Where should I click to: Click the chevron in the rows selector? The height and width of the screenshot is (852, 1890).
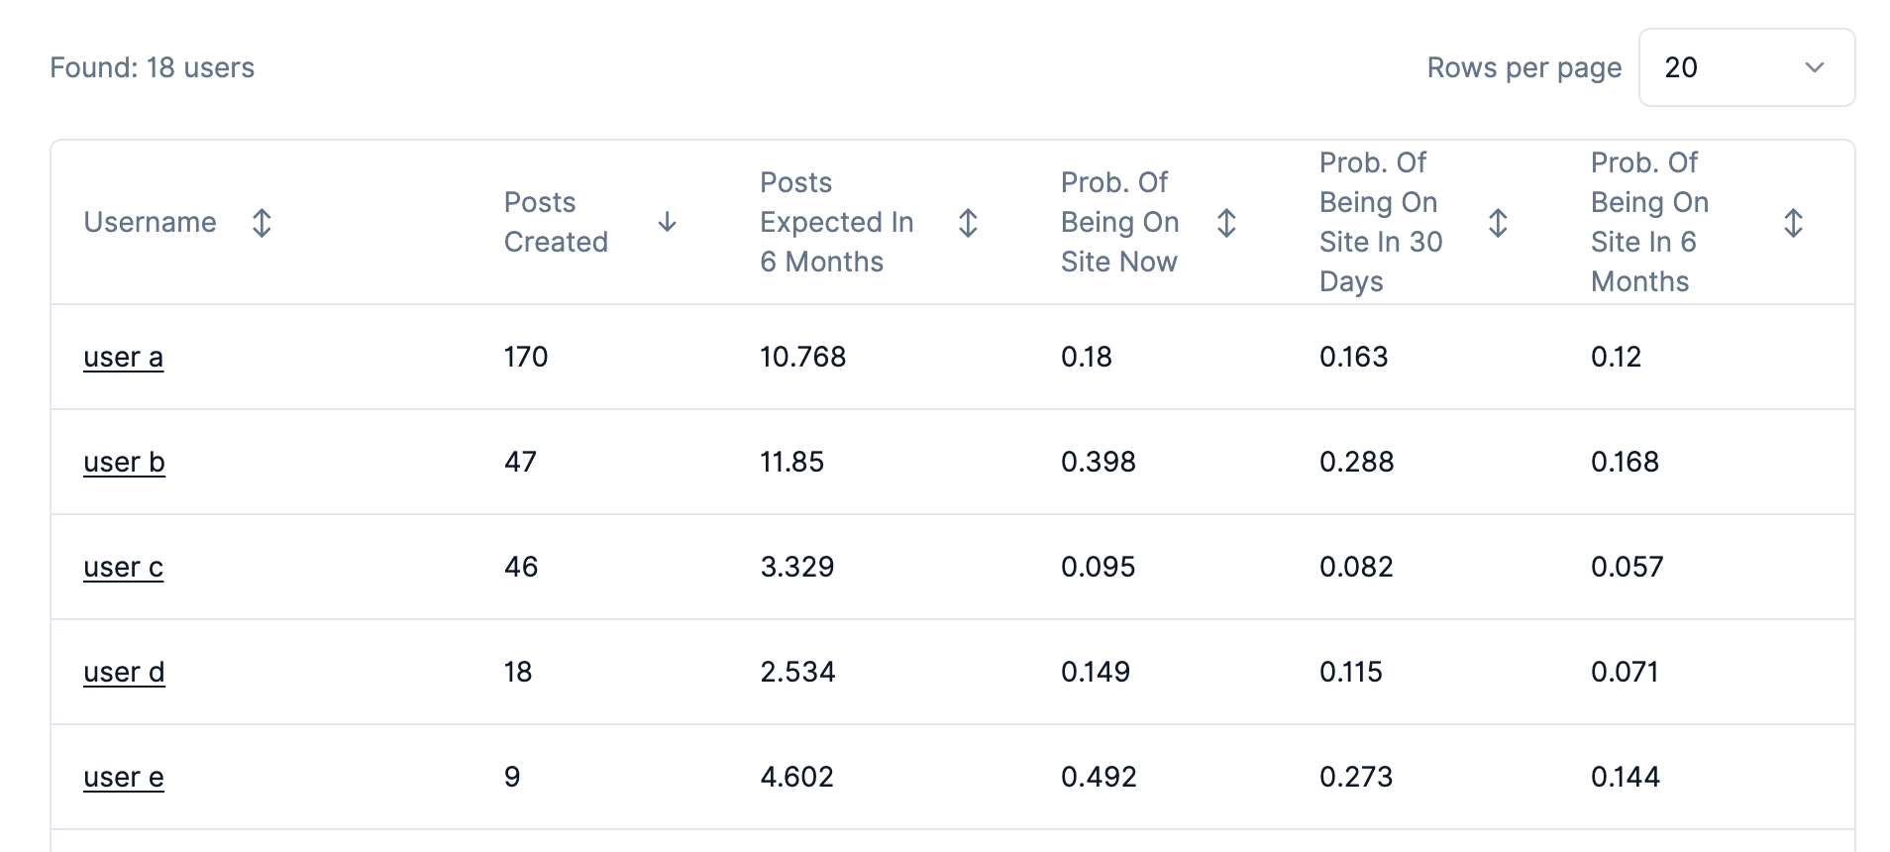click(x=1815, y=67)
